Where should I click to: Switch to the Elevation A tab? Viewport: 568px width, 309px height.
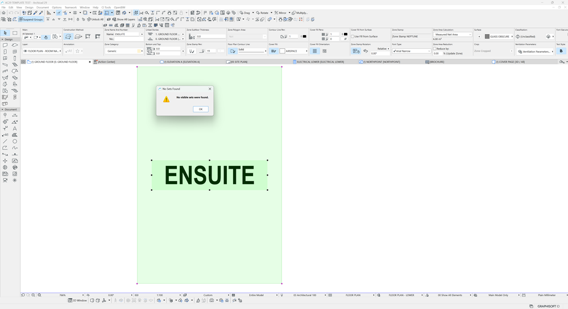[182, 62]
